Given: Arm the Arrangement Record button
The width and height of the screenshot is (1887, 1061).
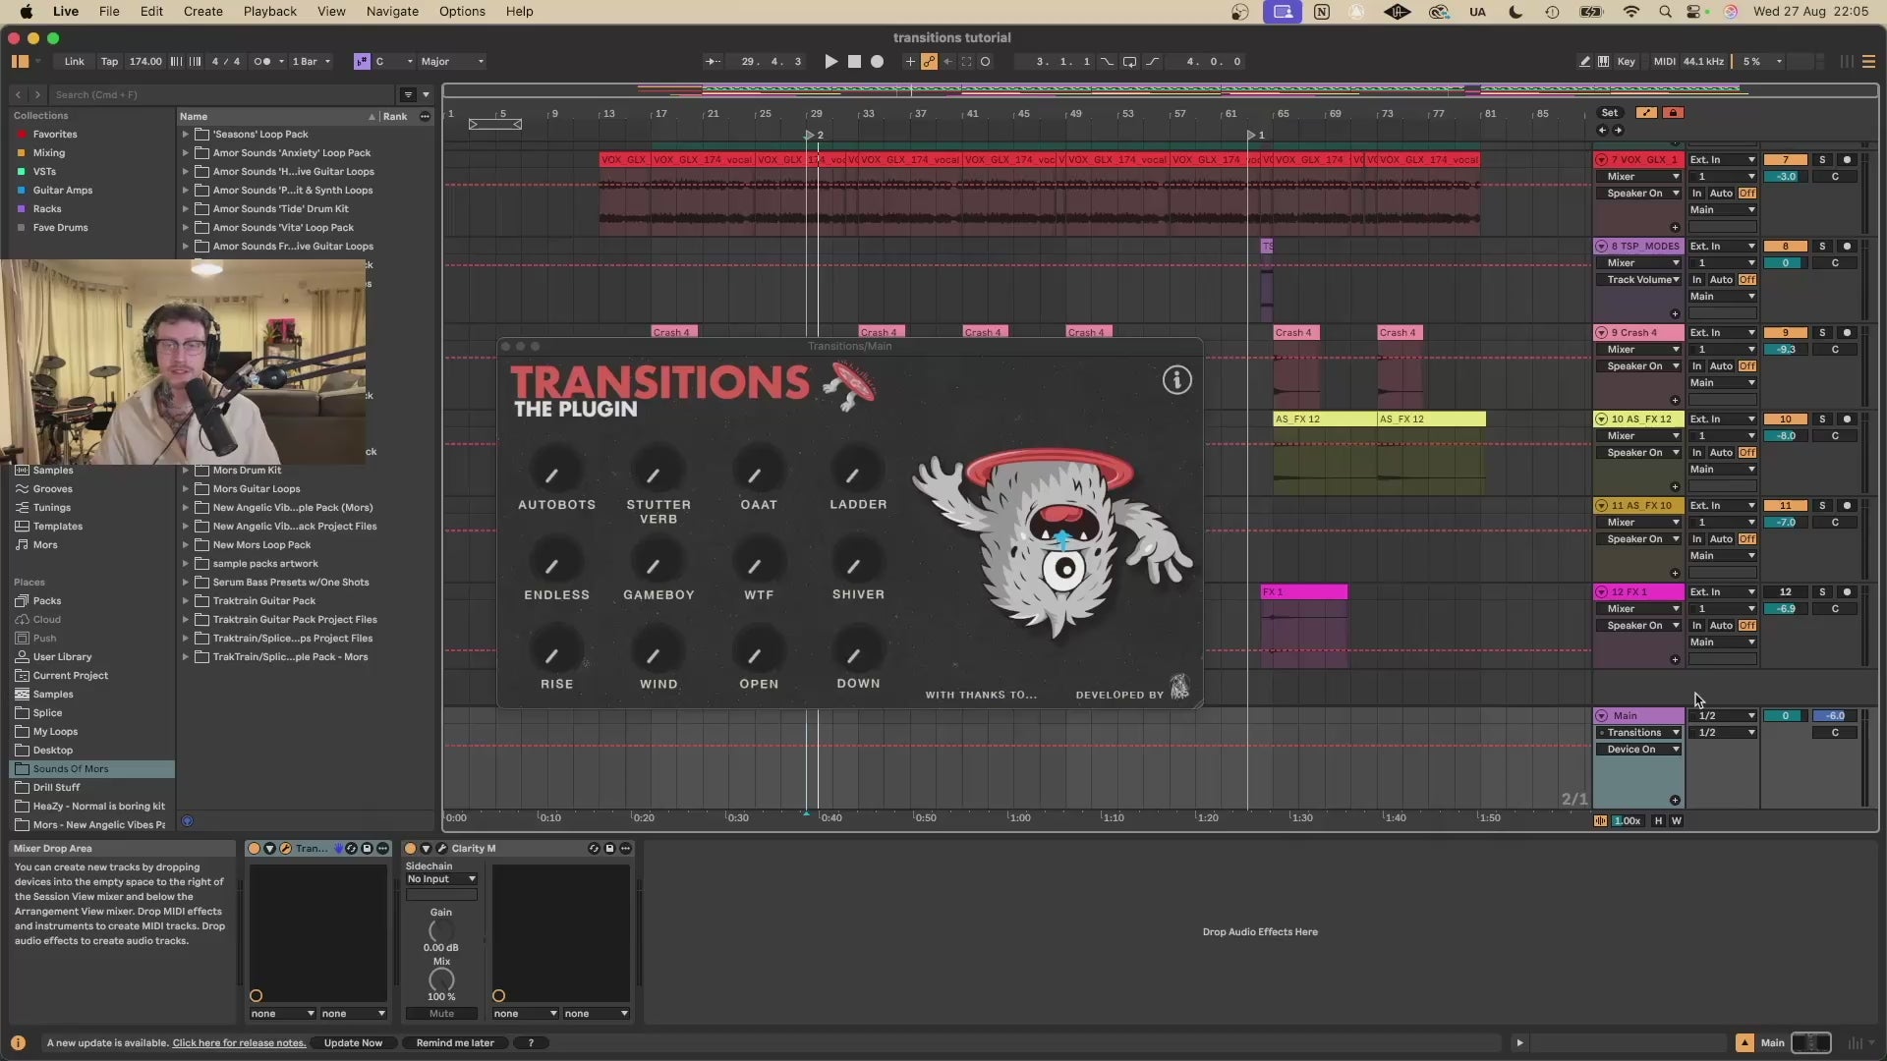Looking at the screenshot, I should 878,61.
